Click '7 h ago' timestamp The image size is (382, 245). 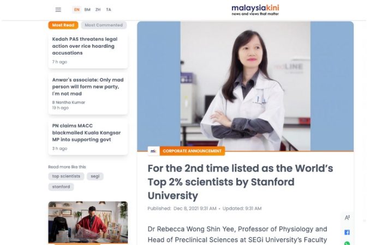click(59, 62)
